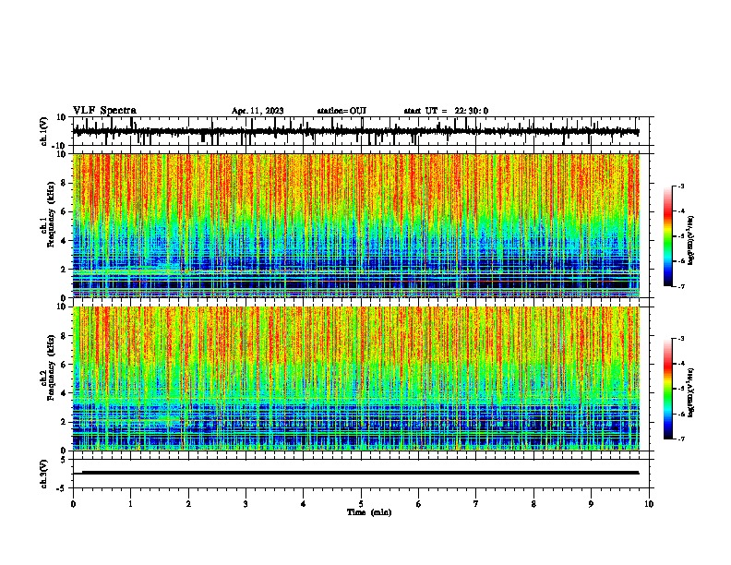Click the "VLF Spectra" plot title
The image size is (731, 565).
[x=104, y=111]
